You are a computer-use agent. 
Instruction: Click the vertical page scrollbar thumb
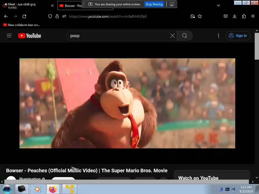tap(257, 46)
